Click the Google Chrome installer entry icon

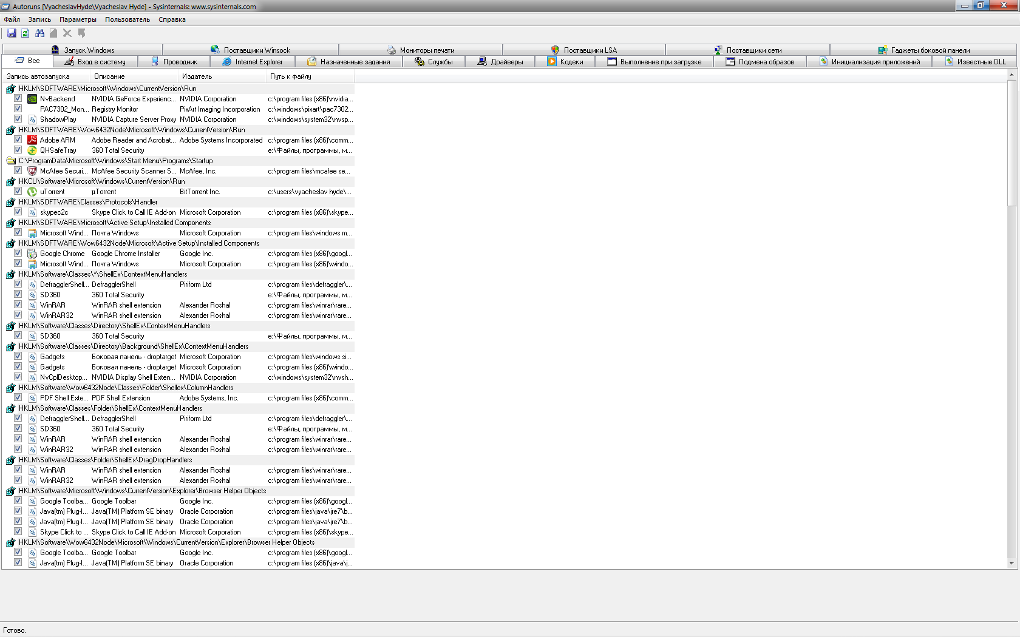[32, 254]
